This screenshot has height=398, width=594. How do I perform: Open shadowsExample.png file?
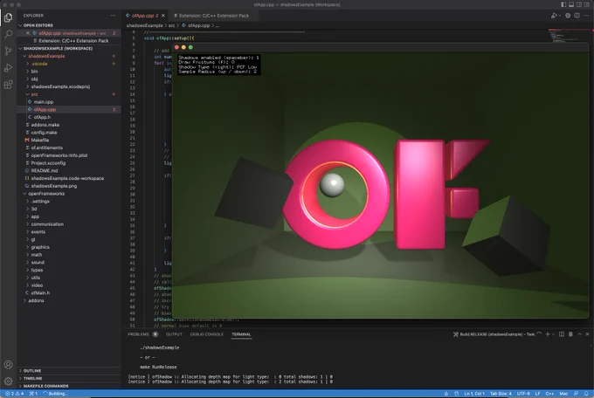[54, 186]
